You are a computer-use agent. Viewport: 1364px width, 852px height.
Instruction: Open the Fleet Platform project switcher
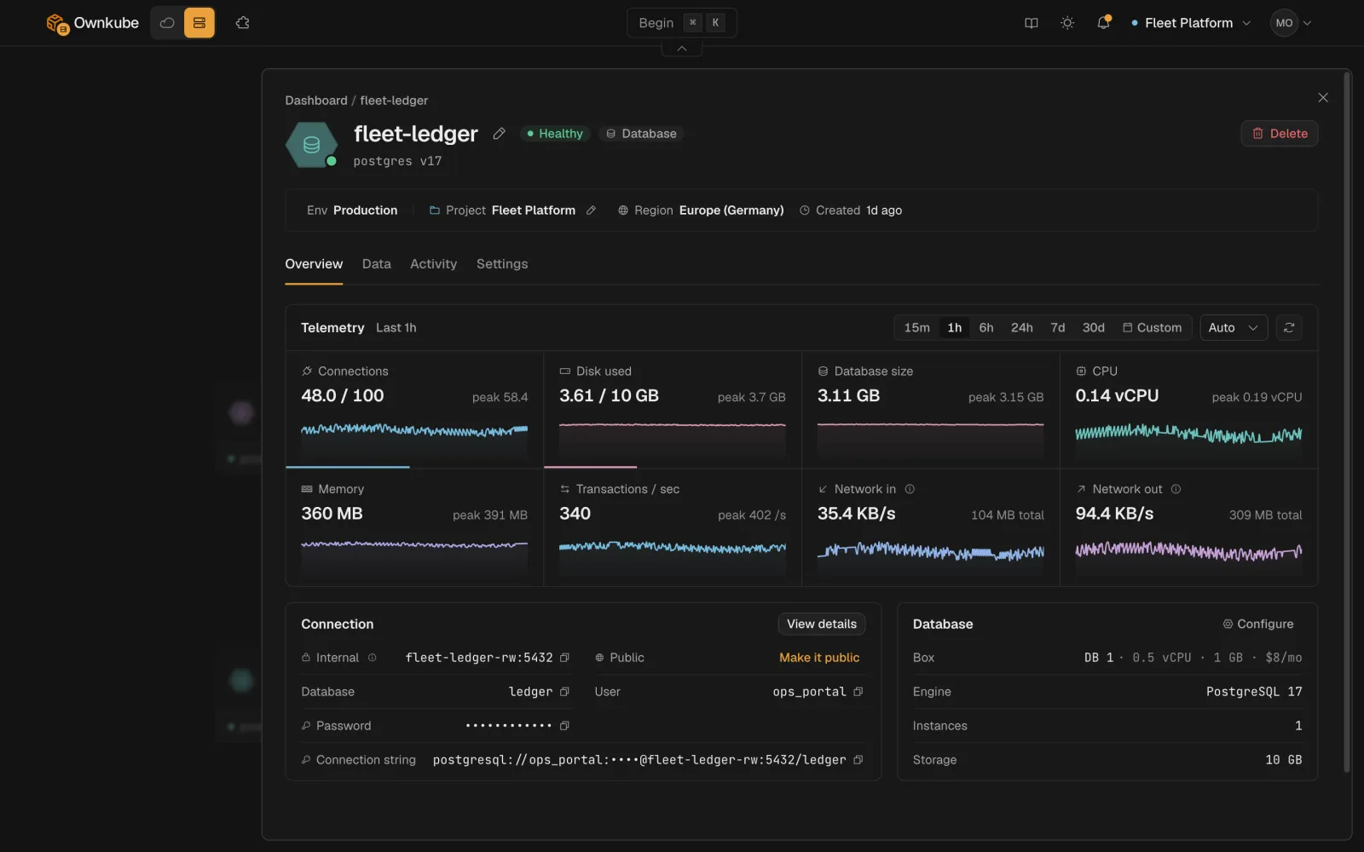point(1191,23)
